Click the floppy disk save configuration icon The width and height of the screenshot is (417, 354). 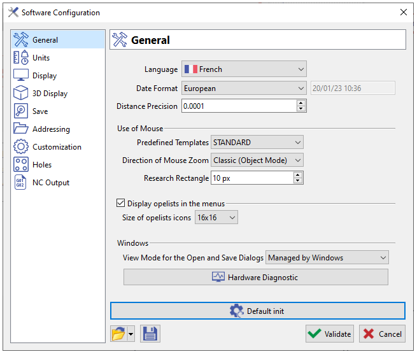(x=150, y=334)
